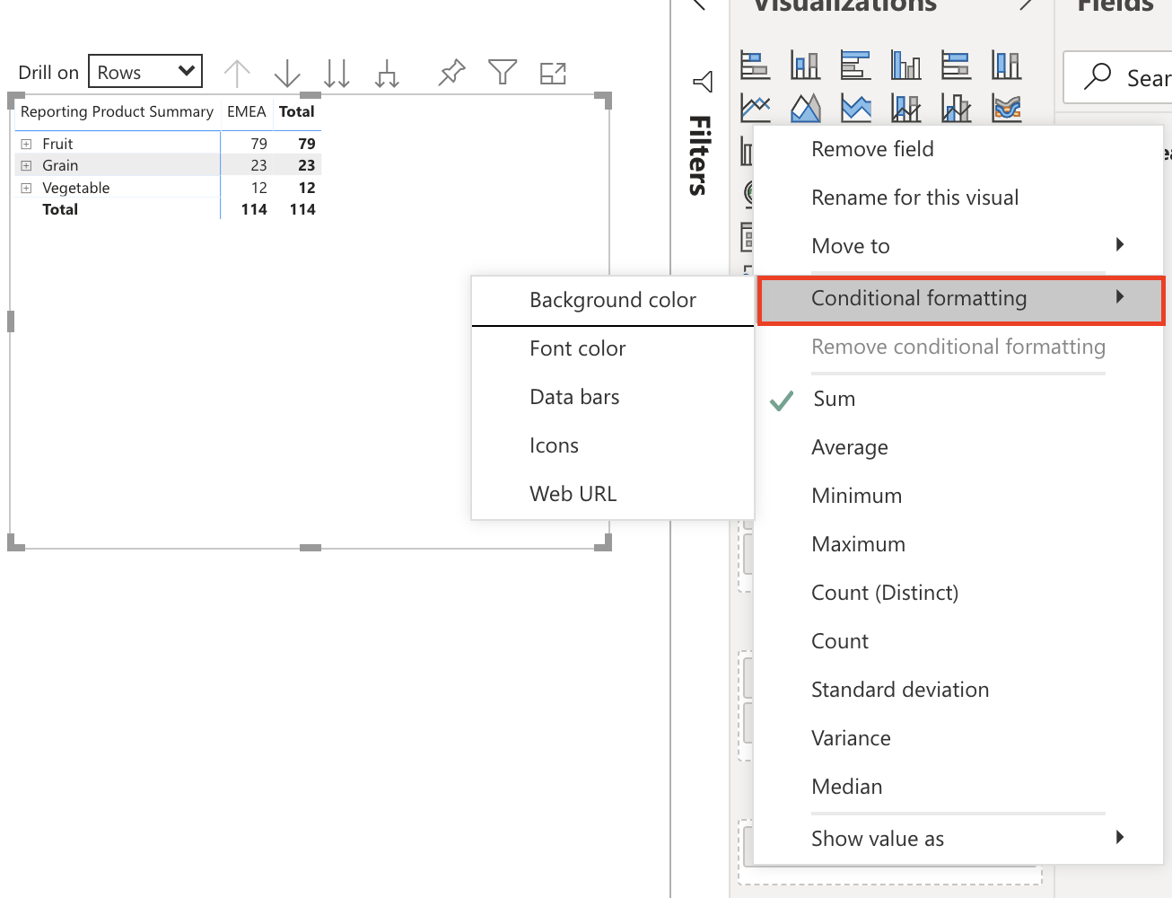The height and width of the screenshot is (898, 1172).
Task: Choose Rename for this visual
Action: tap(958, 198)
